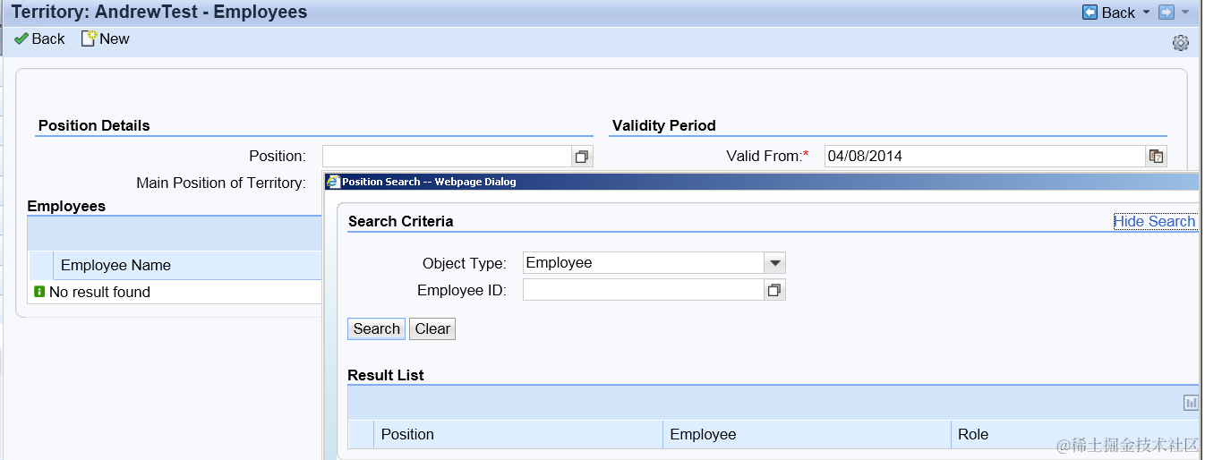This screenshot has height=460, width=1205.
Task: Click the Internet Explorer icon in dialog title
Action: point(333,182)
